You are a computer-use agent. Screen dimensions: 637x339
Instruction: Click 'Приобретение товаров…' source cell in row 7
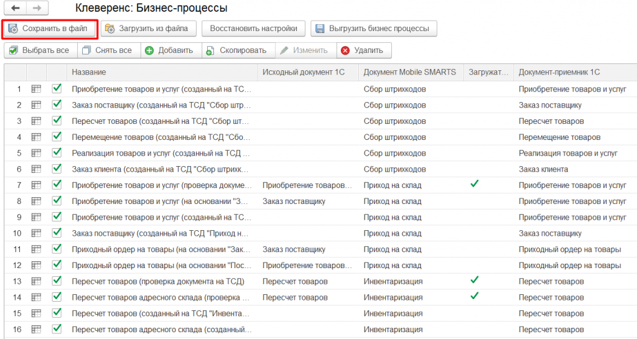pyautogui.click(x=307, y=185)
